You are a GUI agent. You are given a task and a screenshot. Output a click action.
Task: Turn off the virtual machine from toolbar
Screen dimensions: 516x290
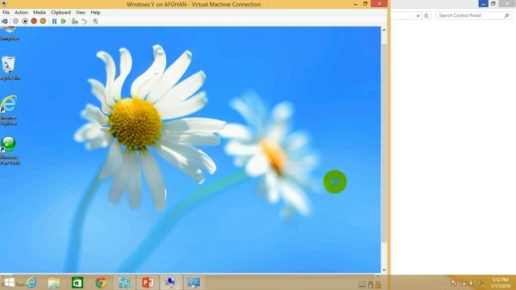[25, 22]
